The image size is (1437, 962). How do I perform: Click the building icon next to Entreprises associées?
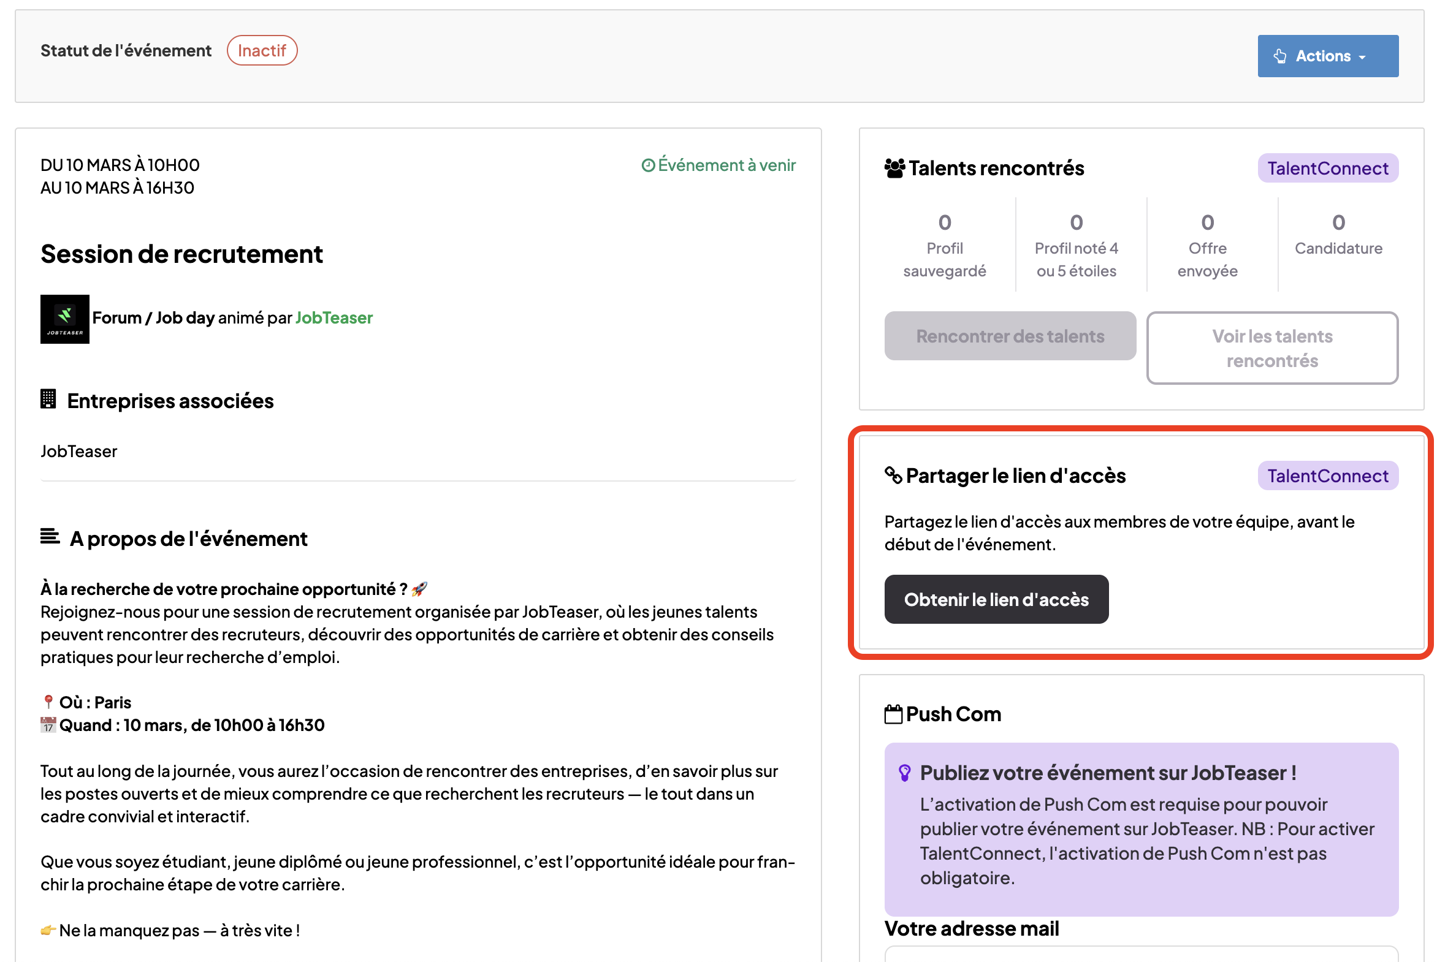tap(48, 400)
